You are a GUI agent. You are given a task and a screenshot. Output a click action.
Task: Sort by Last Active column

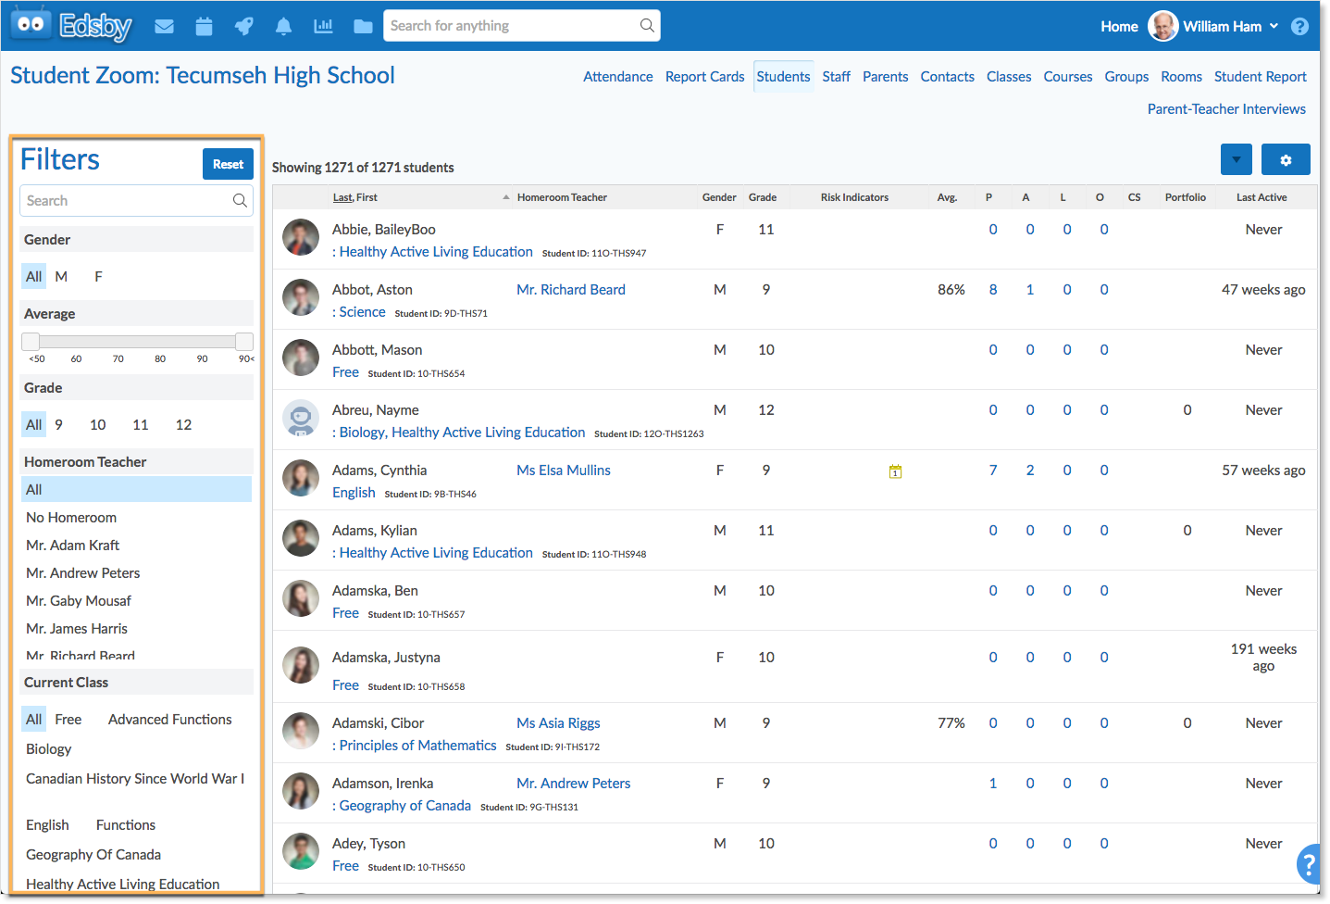click(1262, 197)
